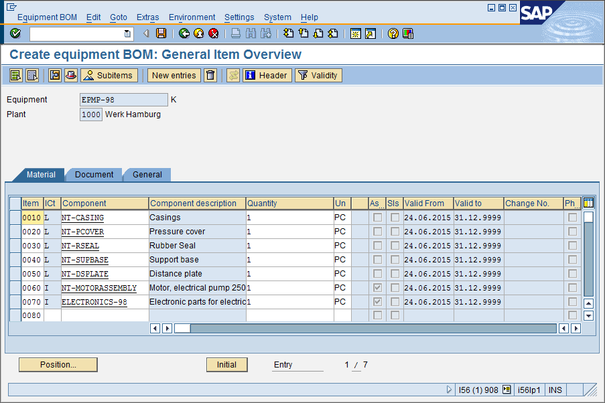Click the First Page icon
Image resolution: width=605 pixels, height=403 pixels.
tap(288, 33)
